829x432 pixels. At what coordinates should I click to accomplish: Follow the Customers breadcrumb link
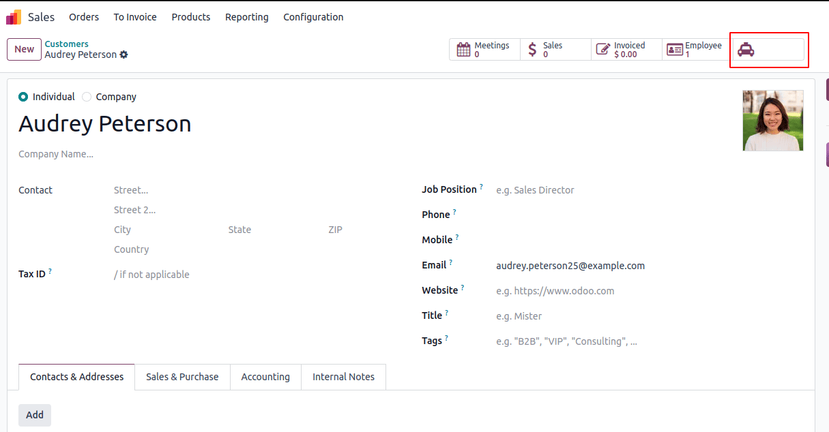point(66,44)
